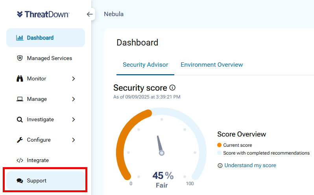Click info icon beside Security score
The width and height of the screenshot is (314, 195).
(172, 87)
